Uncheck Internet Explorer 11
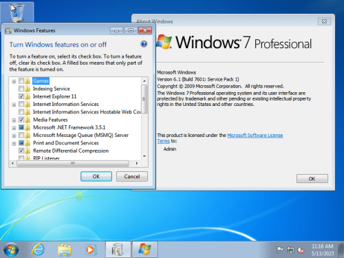Screen dimensions: 344x258 [21, 96]
